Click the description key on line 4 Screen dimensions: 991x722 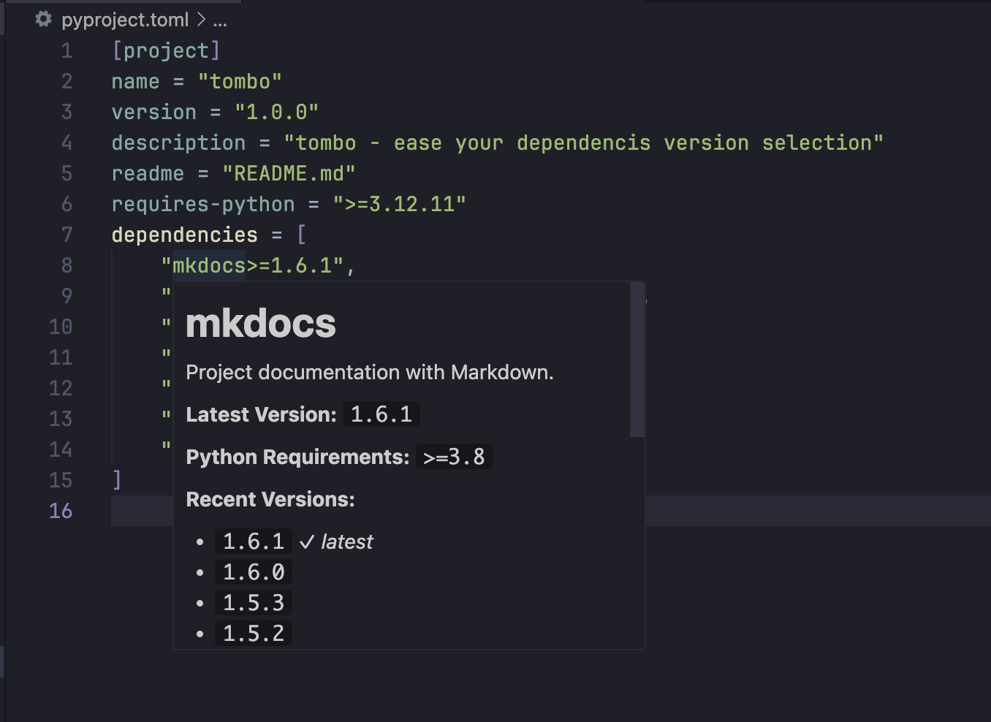(x=179, y=142)
